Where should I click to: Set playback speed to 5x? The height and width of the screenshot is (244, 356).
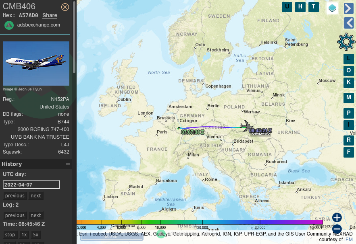click(35, 235)
